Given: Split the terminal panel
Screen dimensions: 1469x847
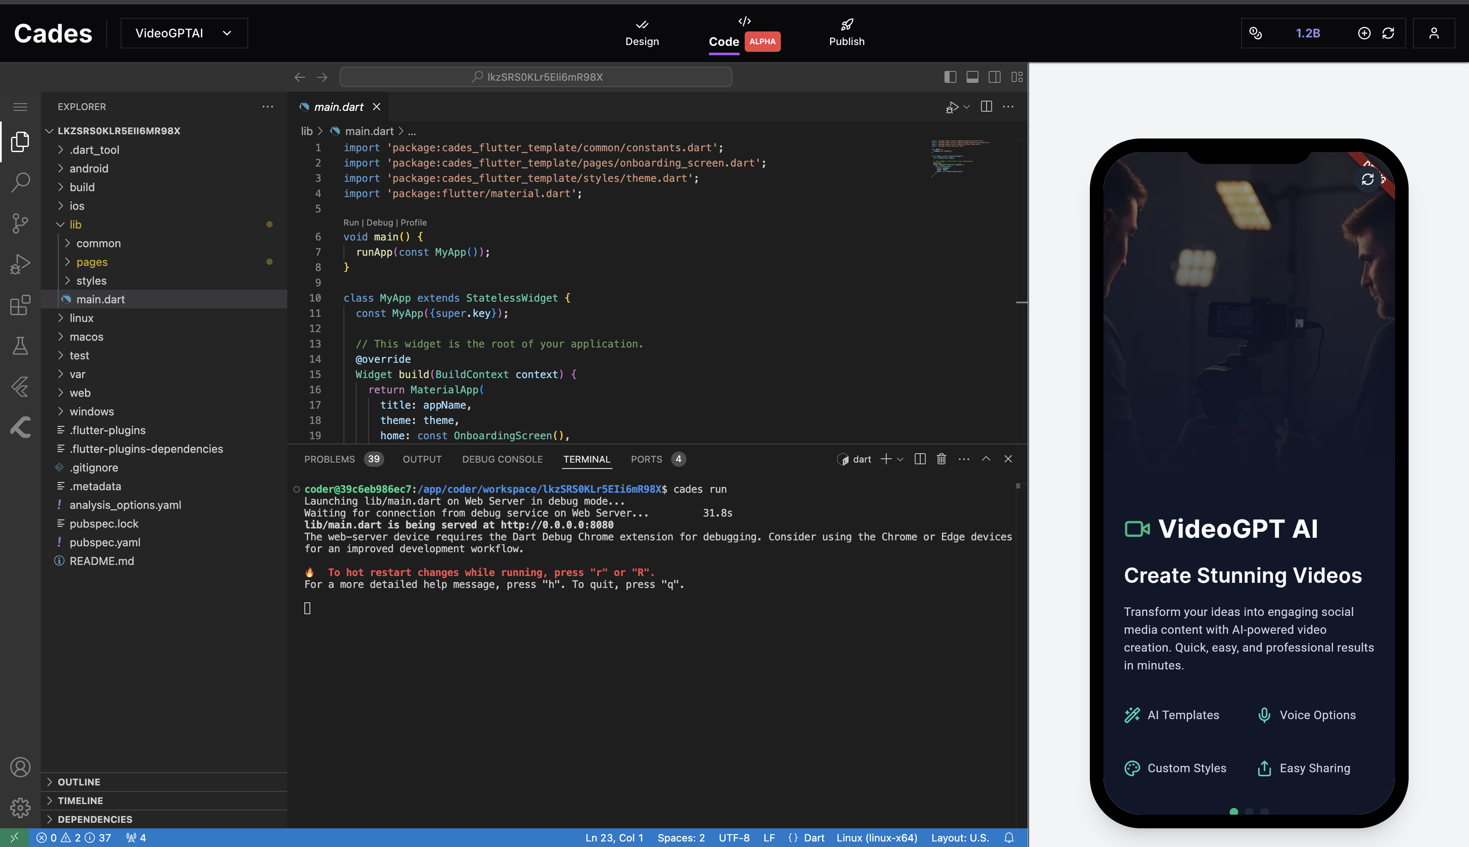Looking at the screenshot, I should (920, 459).
